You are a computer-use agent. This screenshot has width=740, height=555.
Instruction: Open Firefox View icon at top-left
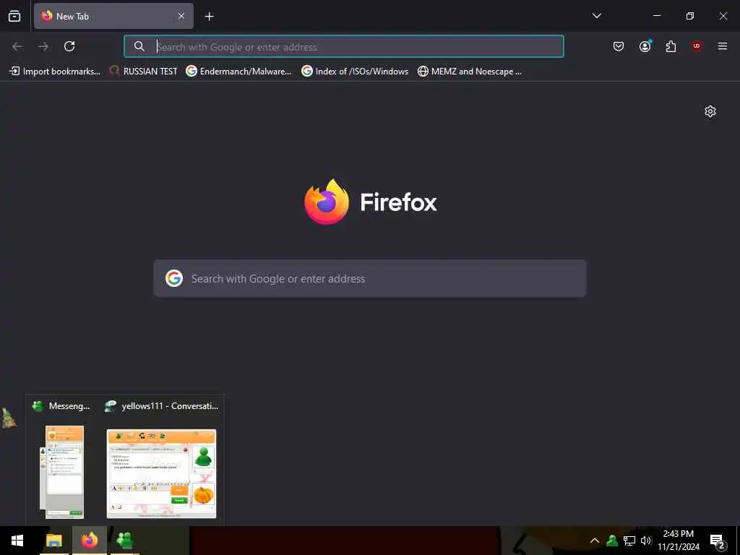tap(14, 16)
